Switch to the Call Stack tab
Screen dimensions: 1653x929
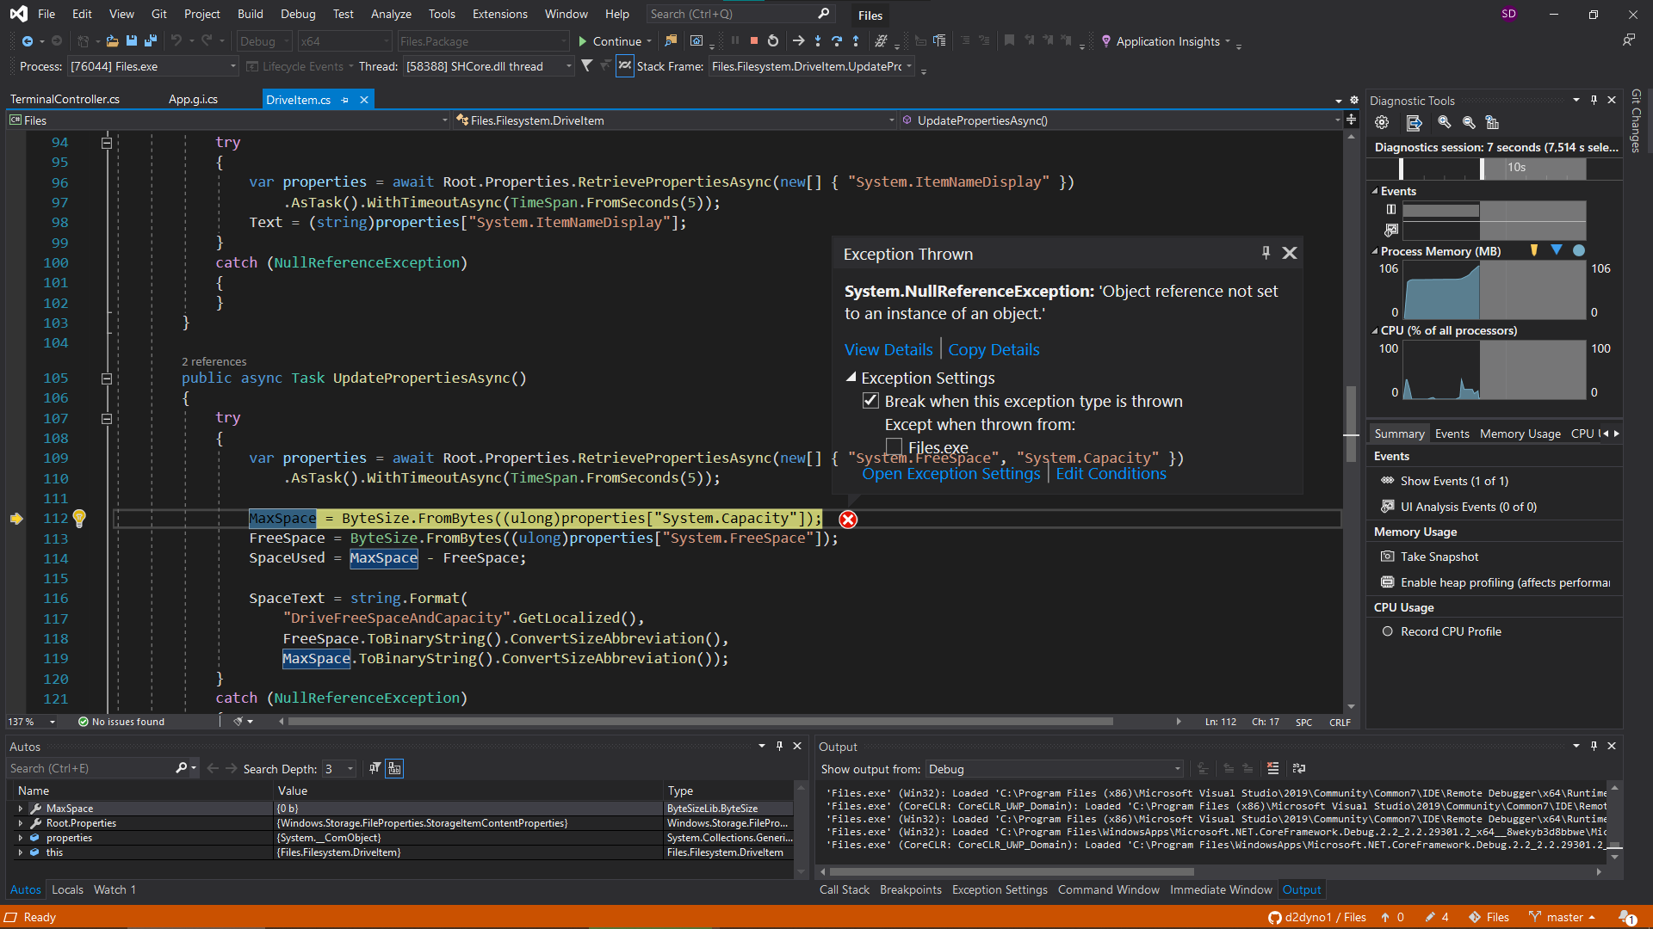[x=844, y=889]
